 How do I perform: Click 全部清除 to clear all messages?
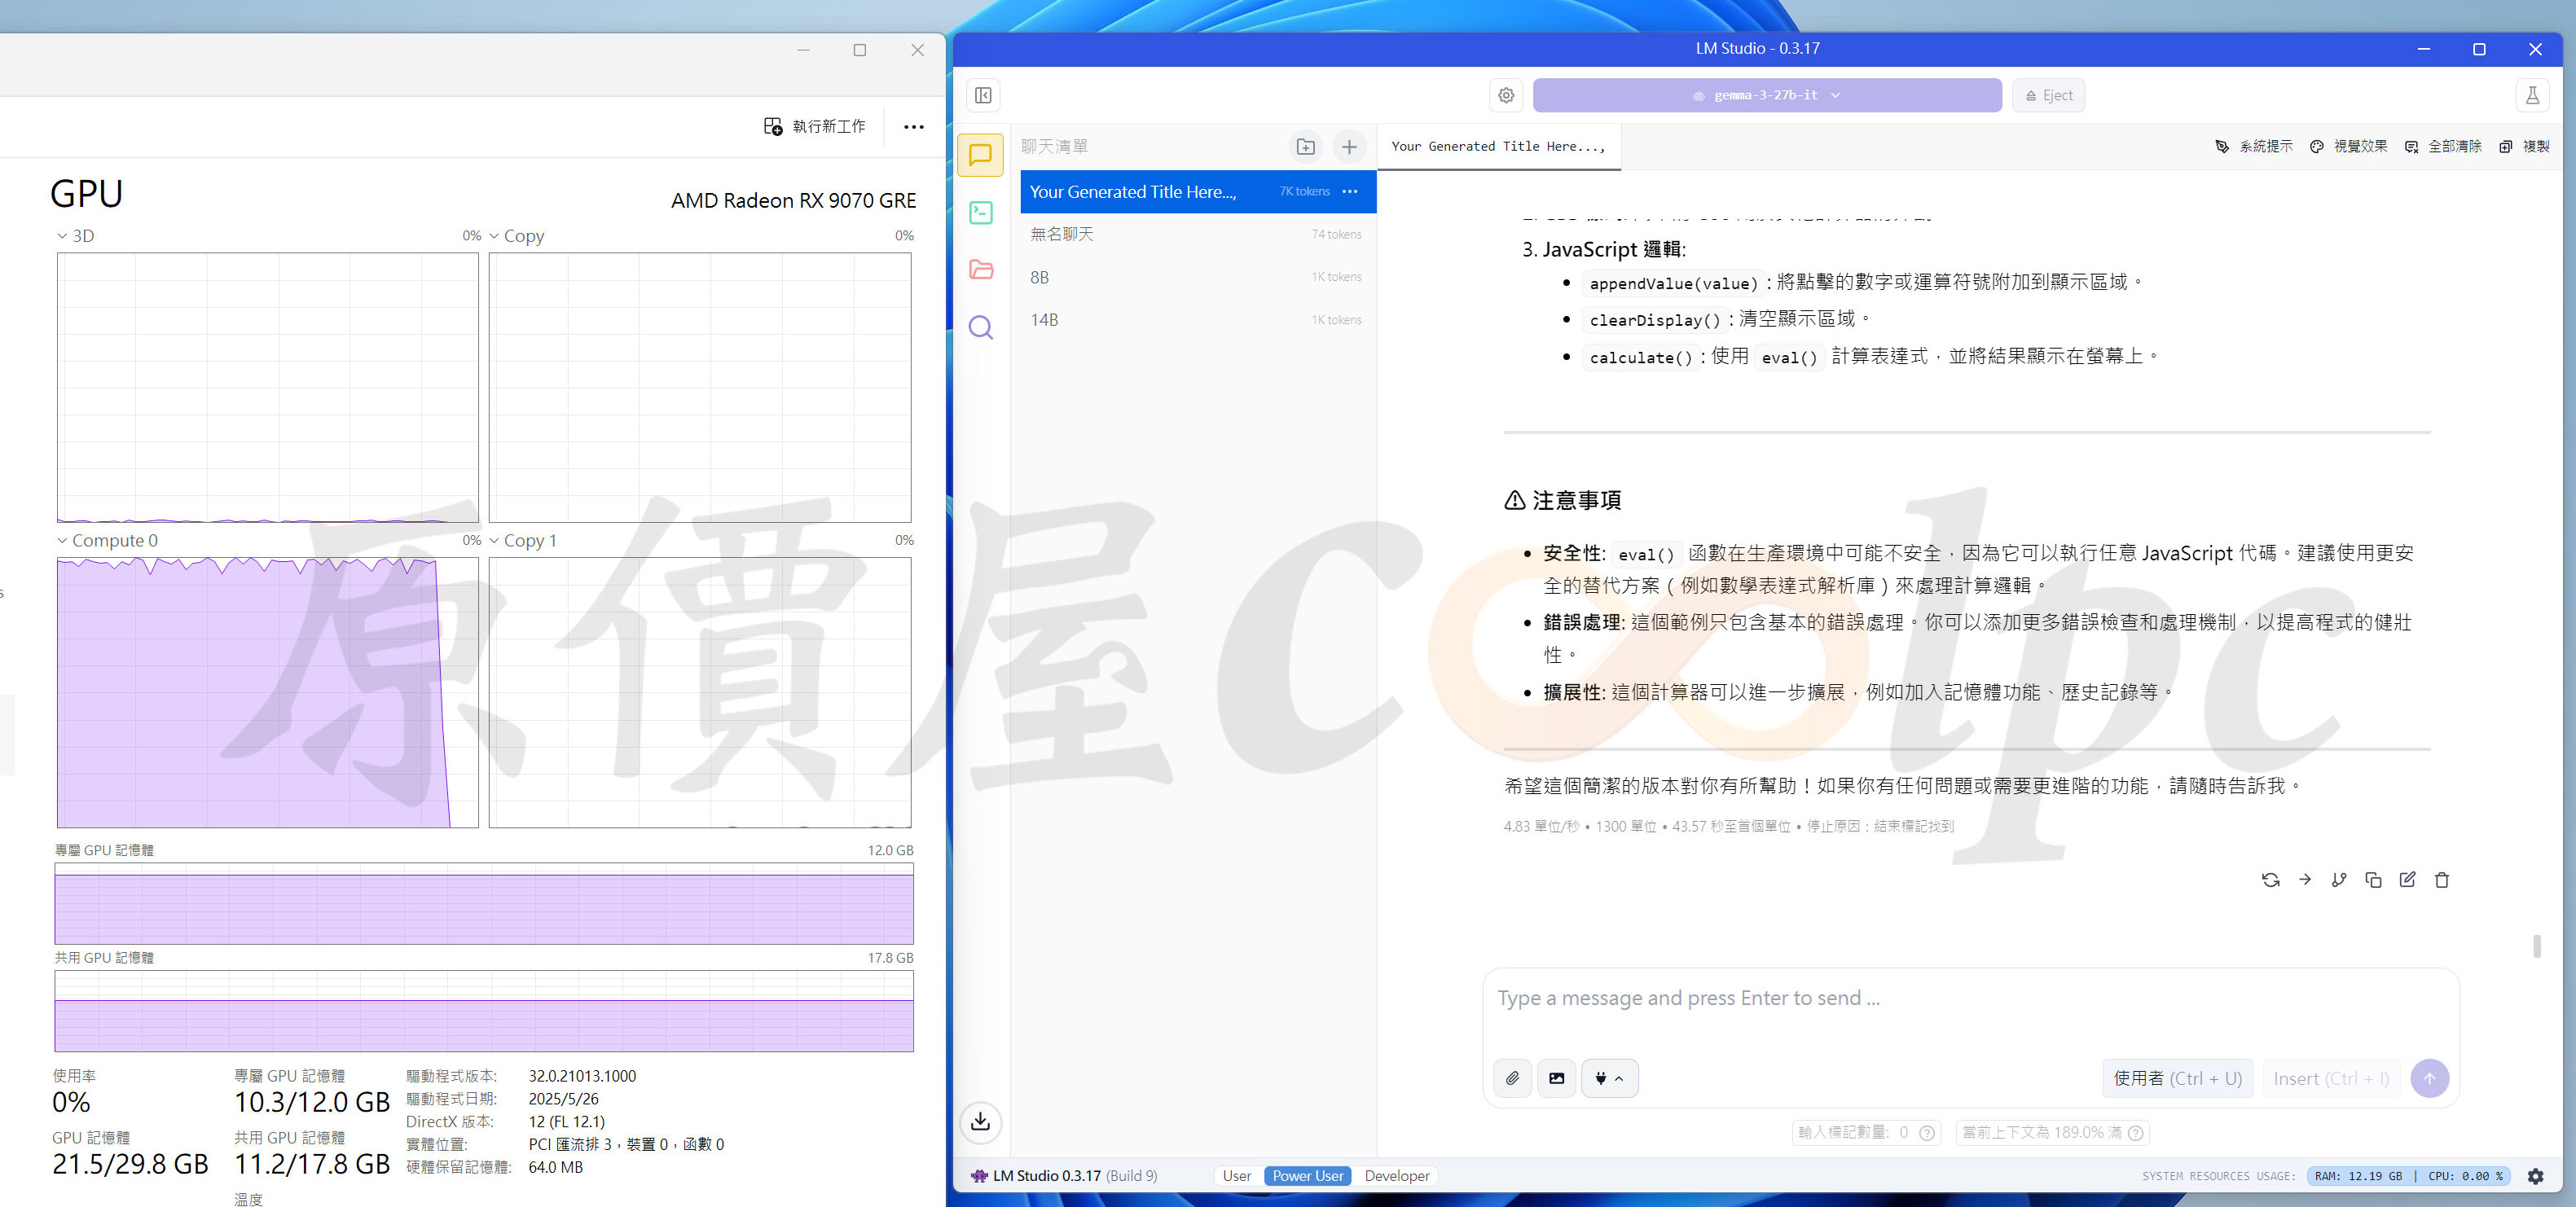(x=2442, y=147)
